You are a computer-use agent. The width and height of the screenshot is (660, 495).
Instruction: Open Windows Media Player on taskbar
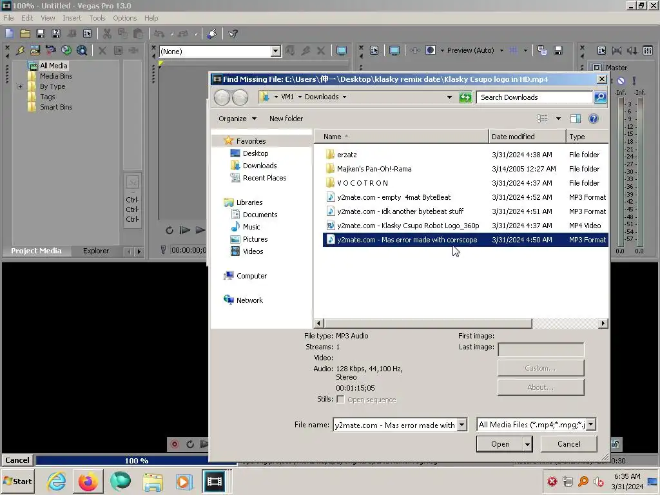tap(184, 481)
